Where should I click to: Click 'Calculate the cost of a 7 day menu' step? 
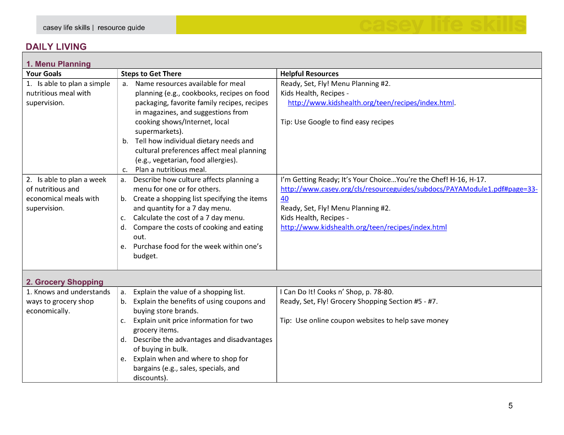coord(189,218)
